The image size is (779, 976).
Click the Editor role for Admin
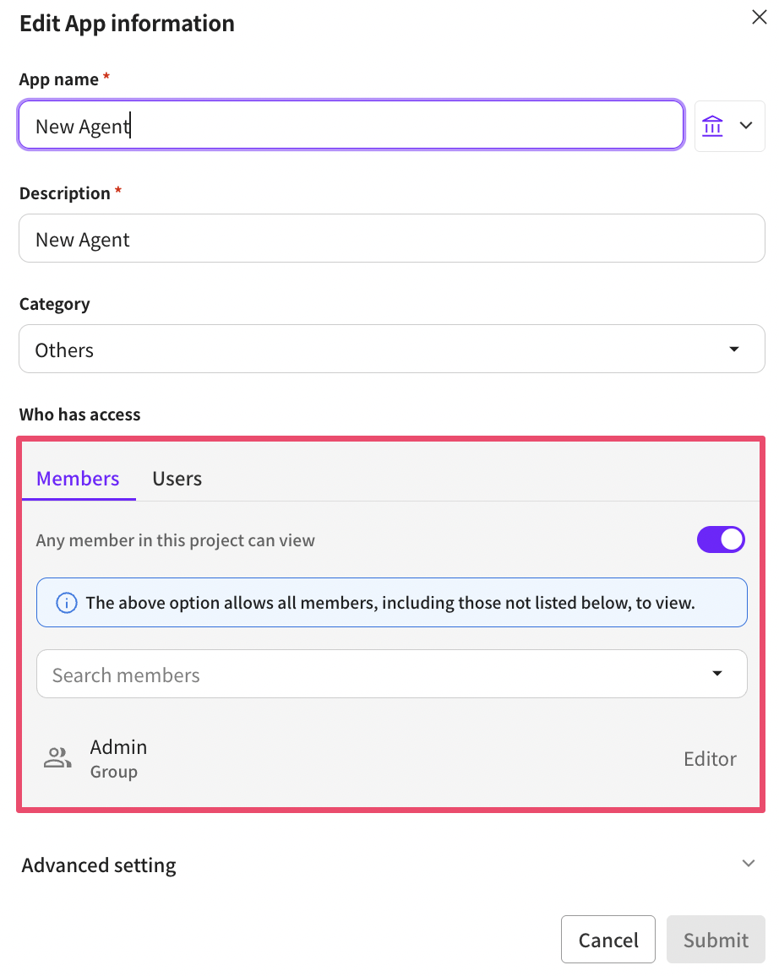710,759
